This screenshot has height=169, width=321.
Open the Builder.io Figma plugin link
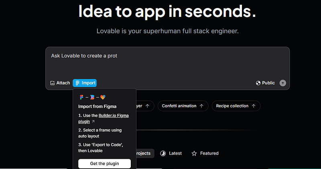[x=104, y=118]
